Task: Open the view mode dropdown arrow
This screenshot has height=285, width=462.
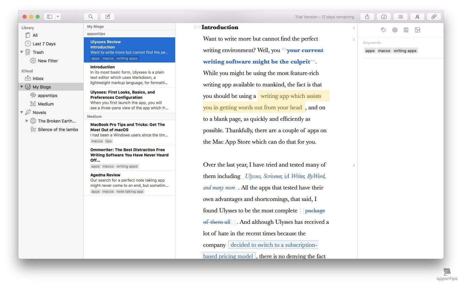Action: pos(58,17)
